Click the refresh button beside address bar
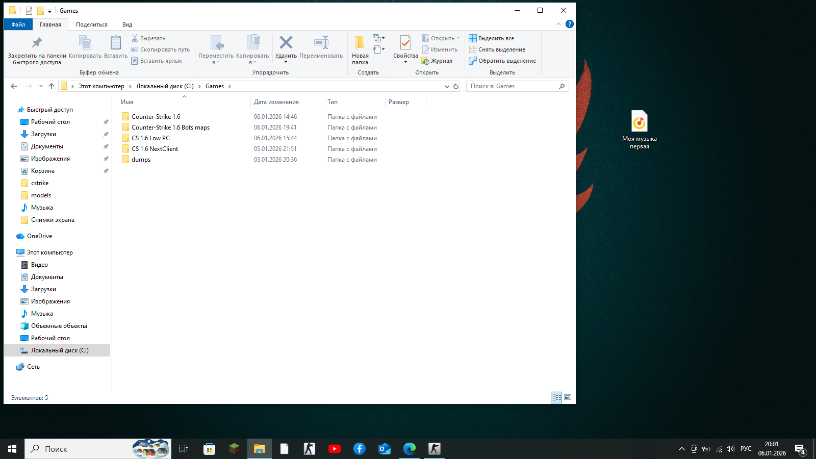Screen dimensions: 816x459 click(x=456, y=86)
